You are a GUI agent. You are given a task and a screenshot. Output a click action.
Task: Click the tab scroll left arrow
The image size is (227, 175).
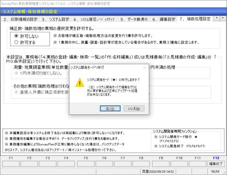(x=217, y=18)
